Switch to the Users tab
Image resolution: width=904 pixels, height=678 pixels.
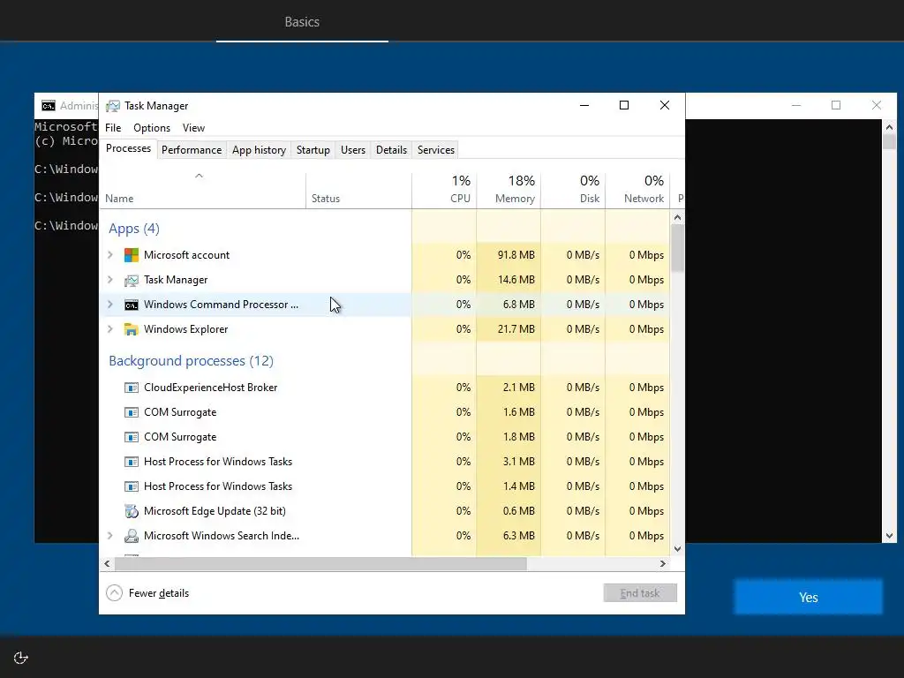click(353, 150)
